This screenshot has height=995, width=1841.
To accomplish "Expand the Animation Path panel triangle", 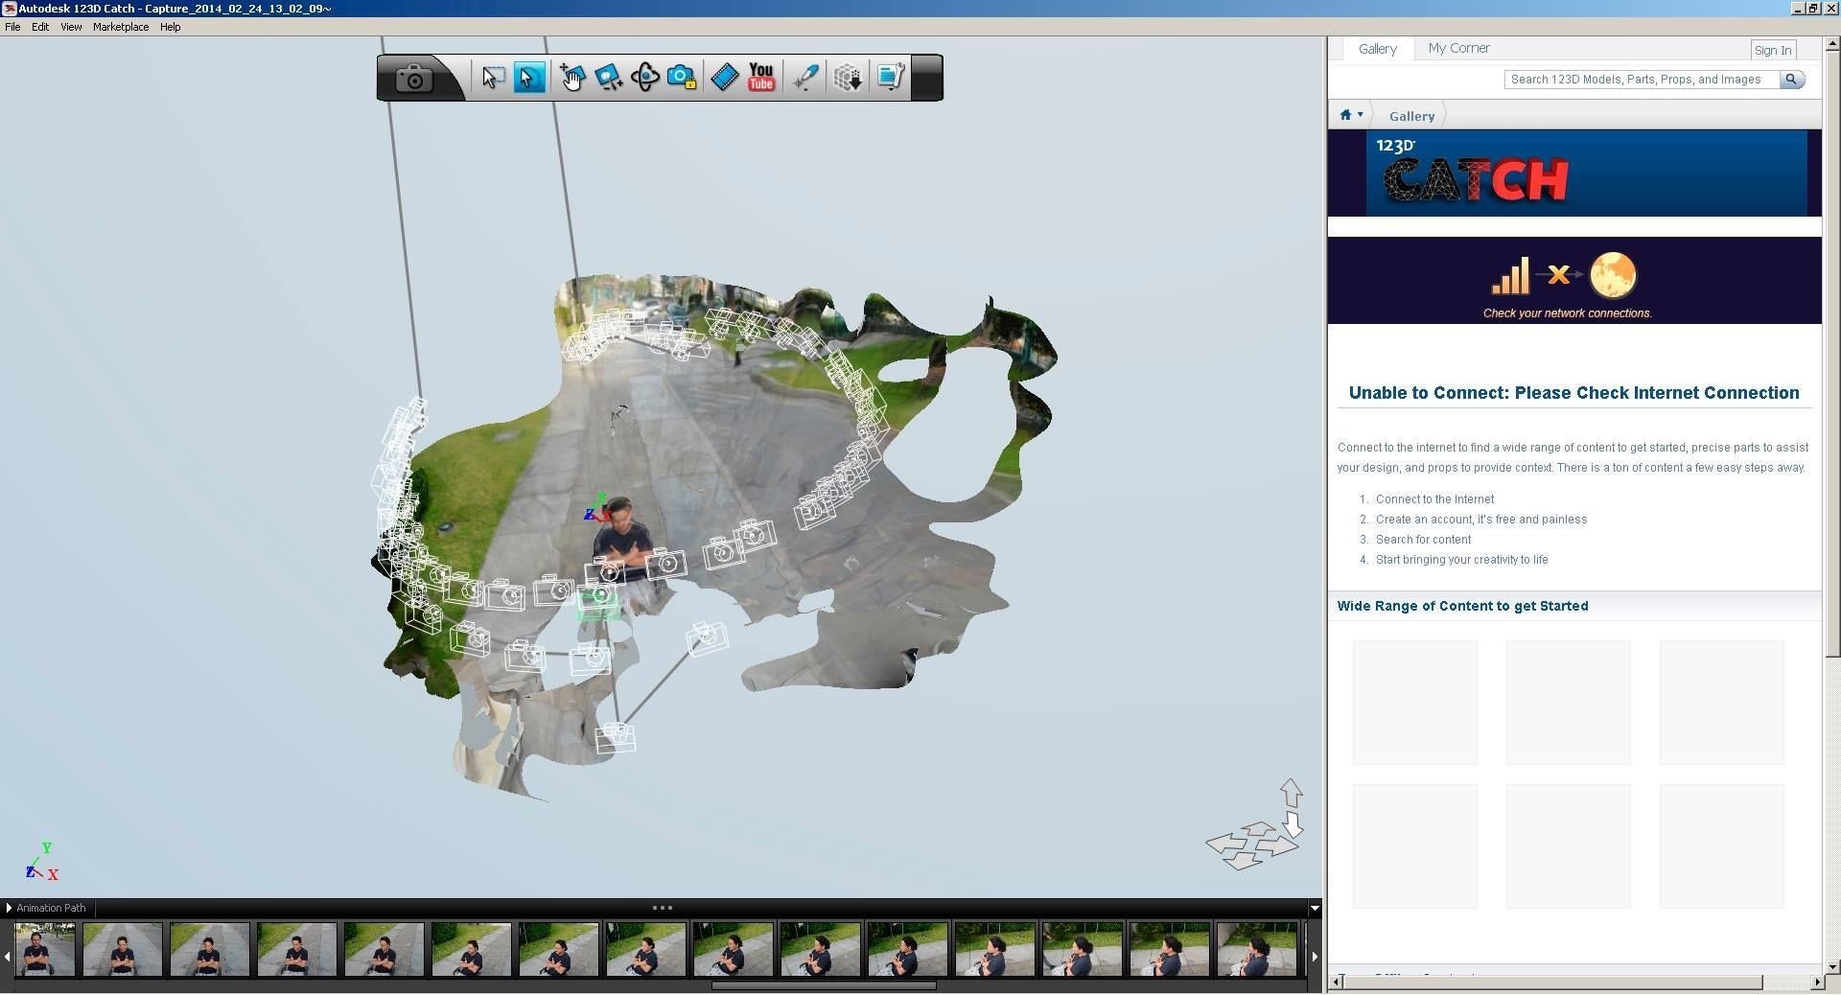I will pyautogui.click(x=9, y=908).
